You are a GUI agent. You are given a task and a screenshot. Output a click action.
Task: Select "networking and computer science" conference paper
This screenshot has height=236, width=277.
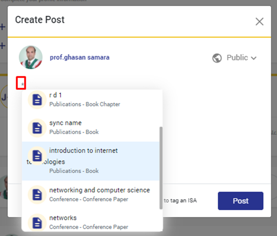point(99,194)
